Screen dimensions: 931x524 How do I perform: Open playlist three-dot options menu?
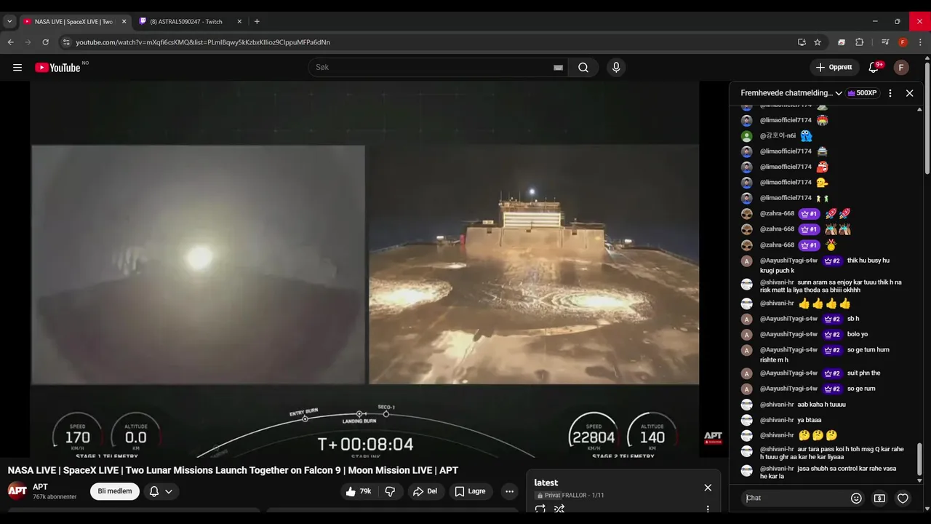[x=708, y=509]
